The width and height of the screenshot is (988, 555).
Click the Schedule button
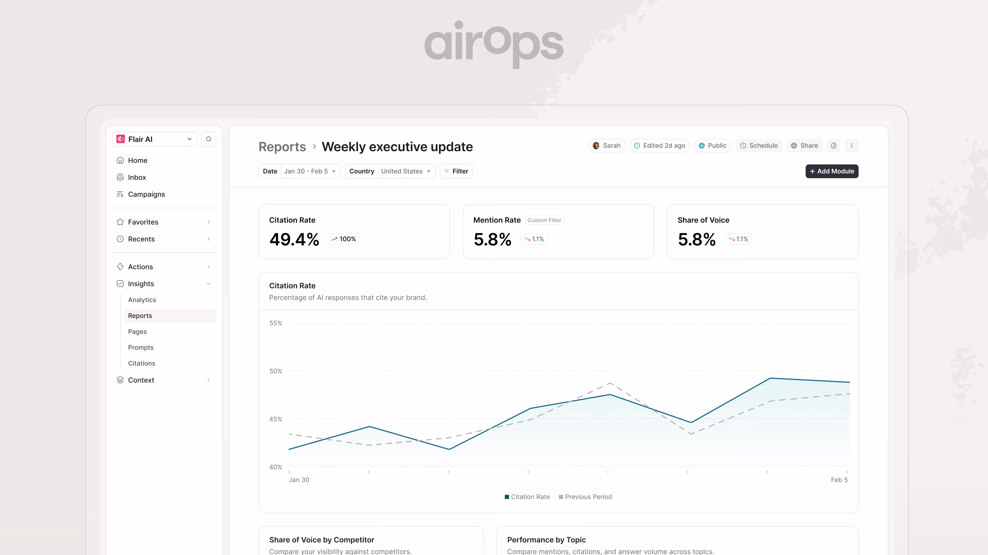click(759, 145)
